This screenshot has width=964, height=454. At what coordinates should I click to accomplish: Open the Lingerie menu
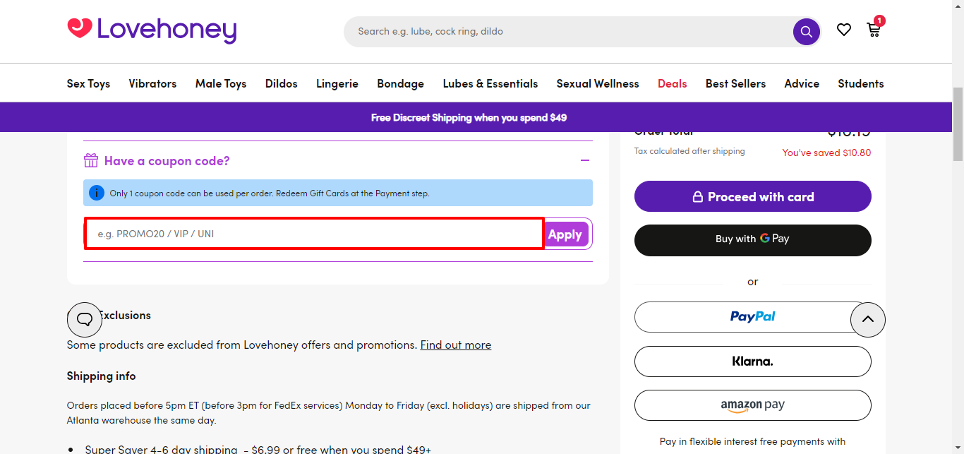(x=337, y=83)
